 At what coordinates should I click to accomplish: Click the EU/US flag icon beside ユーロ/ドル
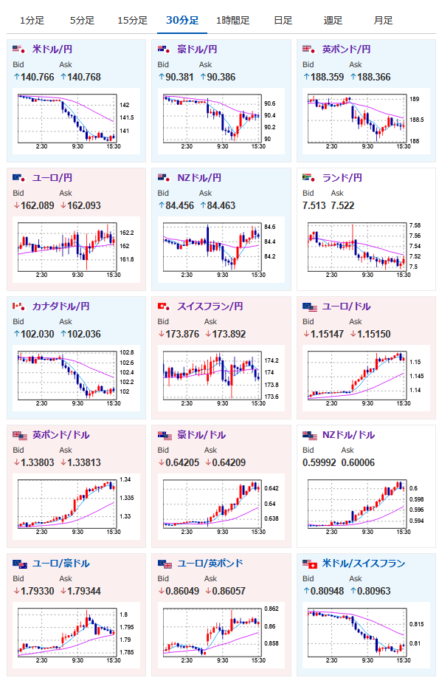click(x=309, y=307)
